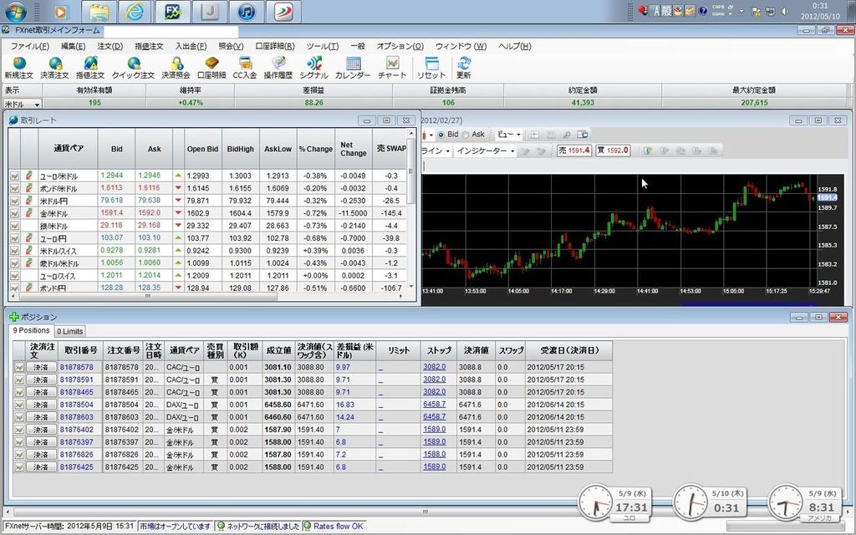856x535 pixels.
Task: Open chart icon for ユーロ/米ドル rate row
Action: pos(15,176)
